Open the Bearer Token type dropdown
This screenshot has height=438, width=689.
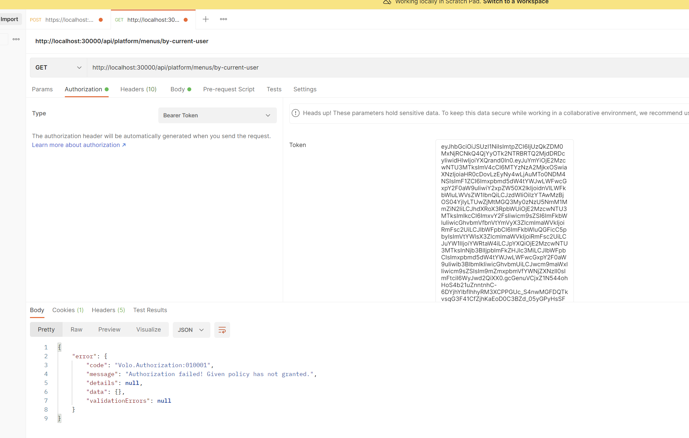coord(217,115)
